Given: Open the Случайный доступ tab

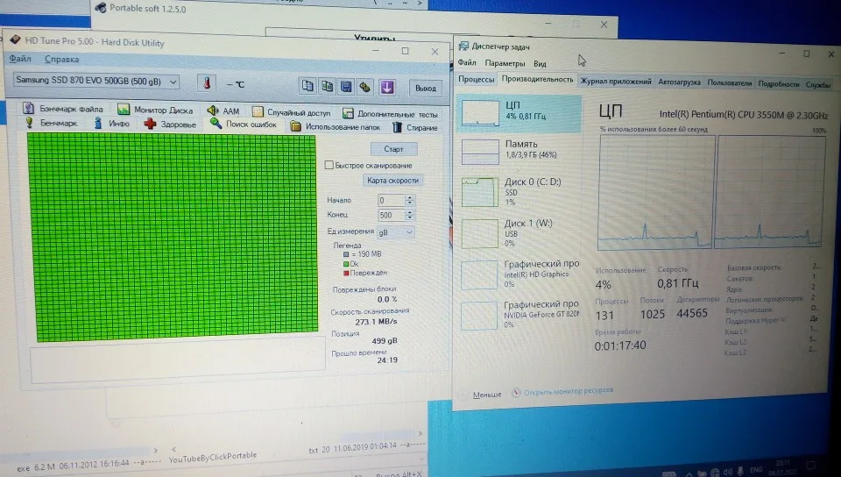Looking at the screenshot, I should pyautogui.click(x=291, y=112).
